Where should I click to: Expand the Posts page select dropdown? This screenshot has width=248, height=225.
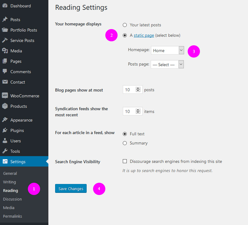167,65
